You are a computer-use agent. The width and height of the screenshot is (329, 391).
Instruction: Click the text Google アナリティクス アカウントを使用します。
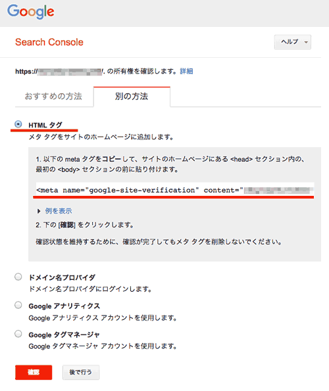103,318
